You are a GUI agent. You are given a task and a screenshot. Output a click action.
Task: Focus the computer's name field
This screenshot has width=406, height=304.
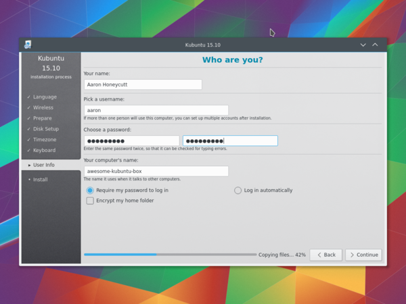tap(156, 171)
